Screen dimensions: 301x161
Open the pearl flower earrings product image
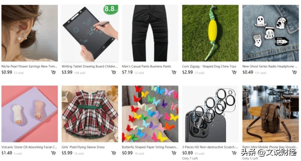(x=30, y=33)
